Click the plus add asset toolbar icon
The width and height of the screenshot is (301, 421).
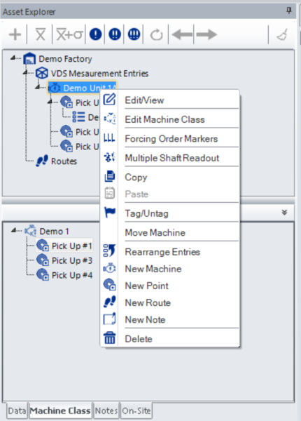coord(15,34)
